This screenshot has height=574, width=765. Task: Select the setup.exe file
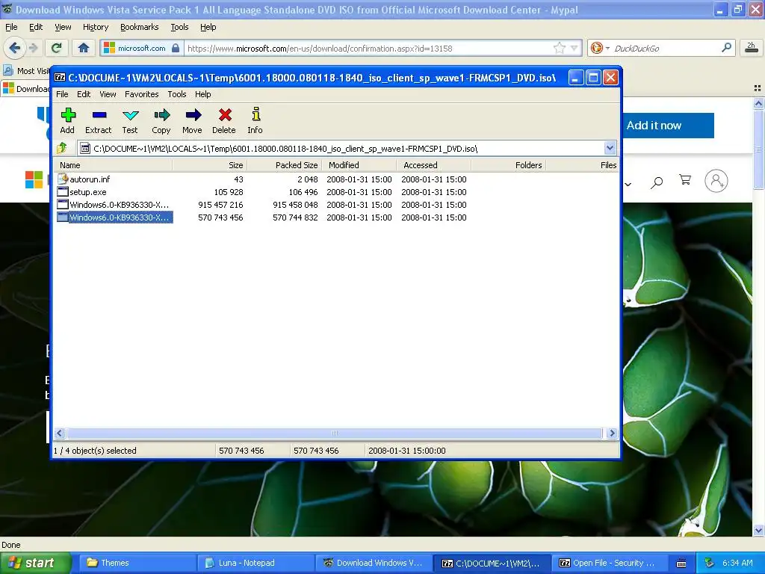click(x=88, y=192)
